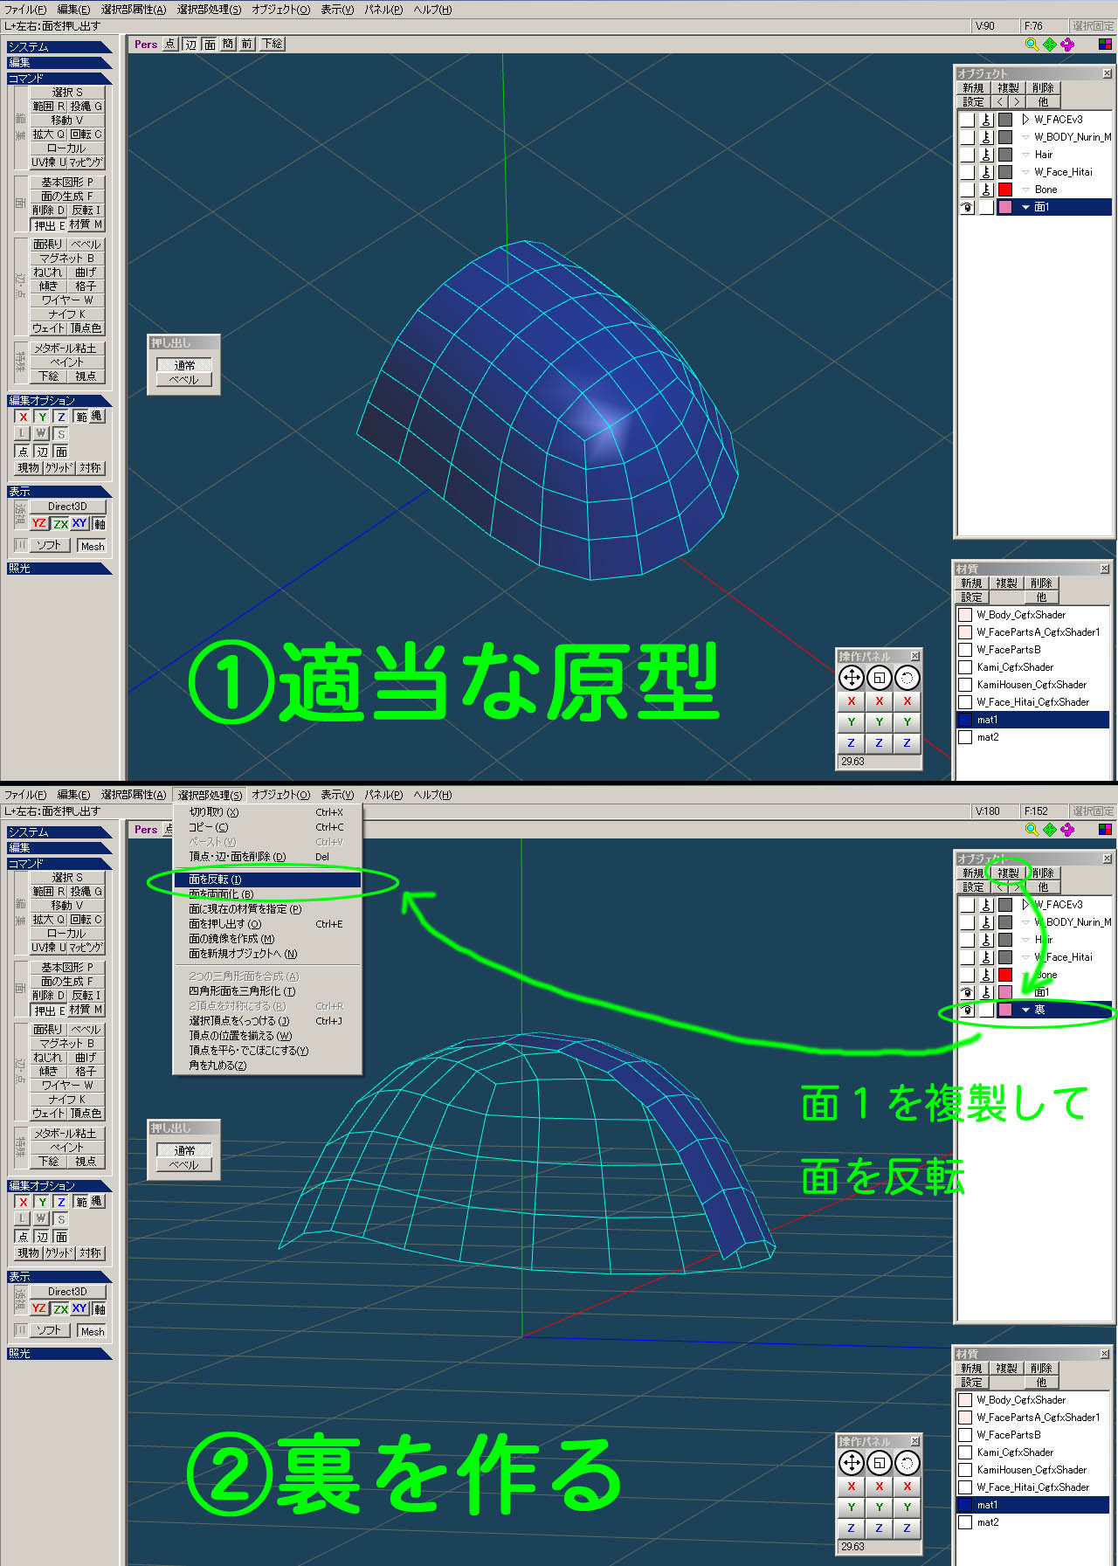Viewport: 1118px width, 1566px height.
Task: Click 削除 in the step ① オブジェクト panel
Action: pos(1042,87)
